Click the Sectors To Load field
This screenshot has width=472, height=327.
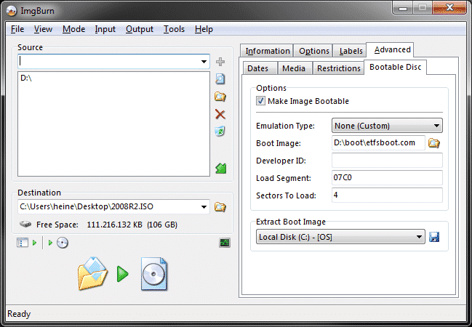387,195
